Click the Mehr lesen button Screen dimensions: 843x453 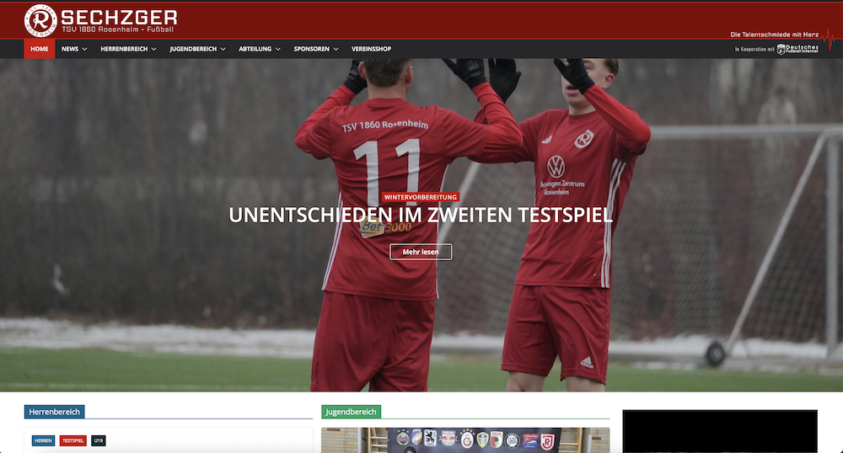421,252
